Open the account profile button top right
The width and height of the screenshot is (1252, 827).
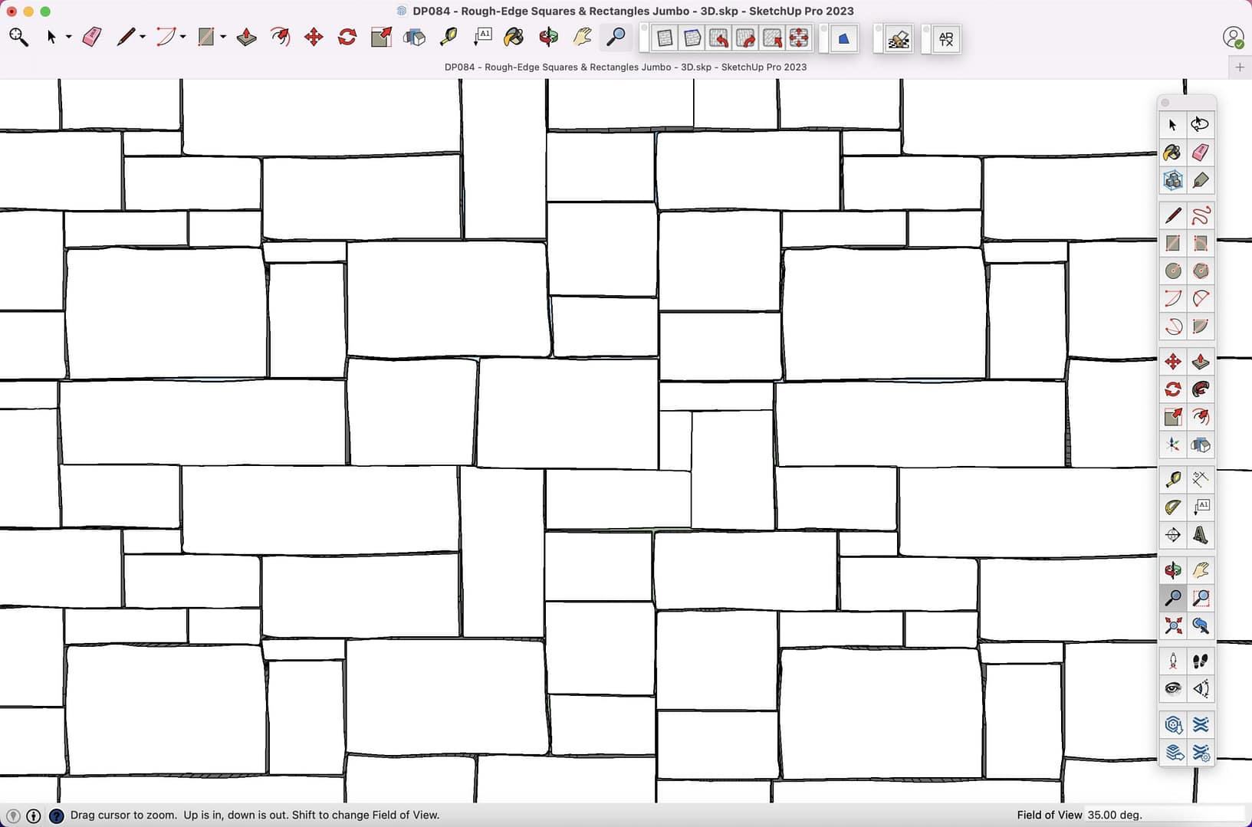point(1232,37)
